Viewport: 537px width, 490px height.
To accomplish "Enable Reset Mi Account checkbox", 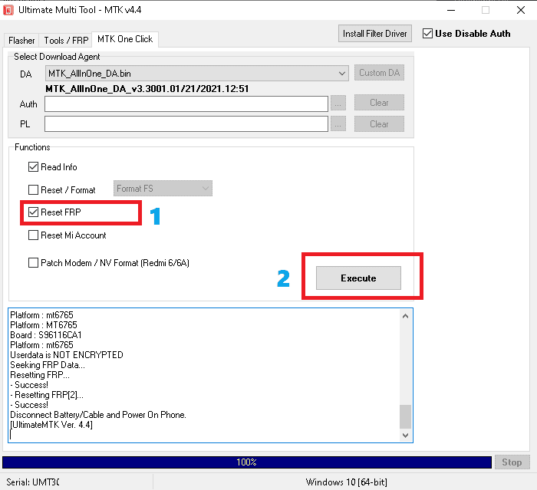I will (x=33, y=235).
